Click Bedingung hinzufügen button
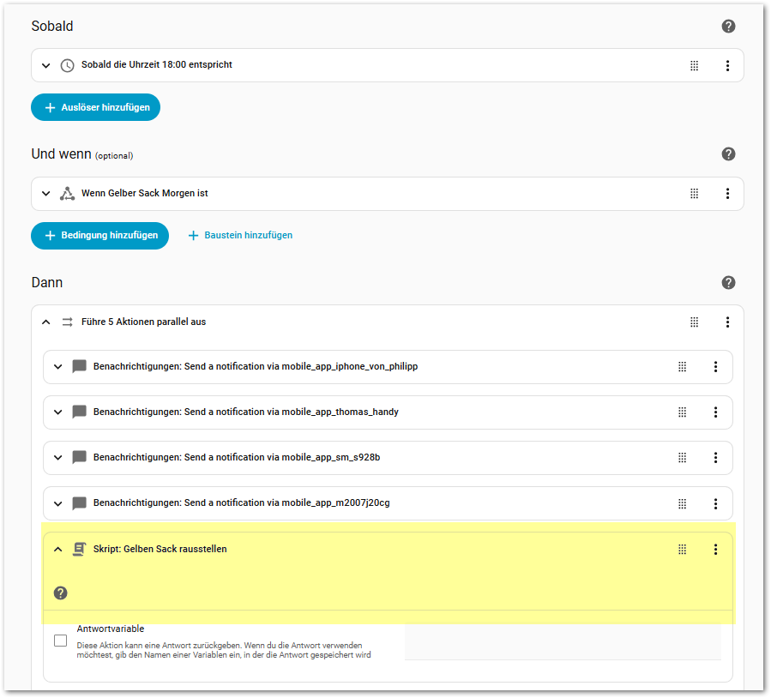771x698 pixels. 99,235
